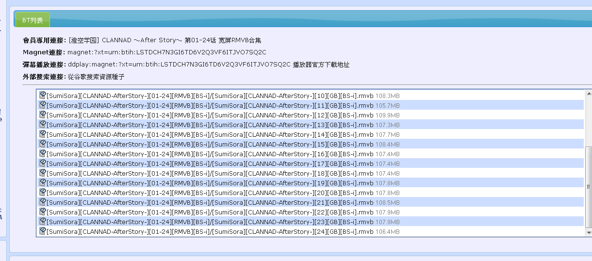The height and width of the screenshot is (261, 592).
Task: Click the 105.7MB file size
Action: click(x=388, y=105)
